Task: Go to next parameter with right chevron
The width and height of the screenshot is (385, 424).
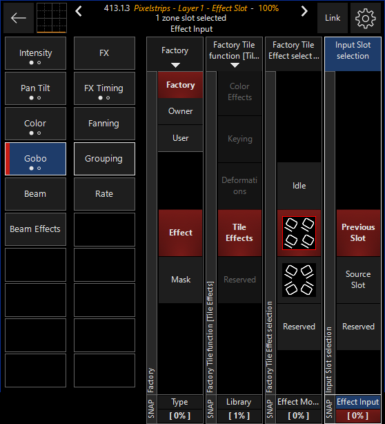Action: 304,11
